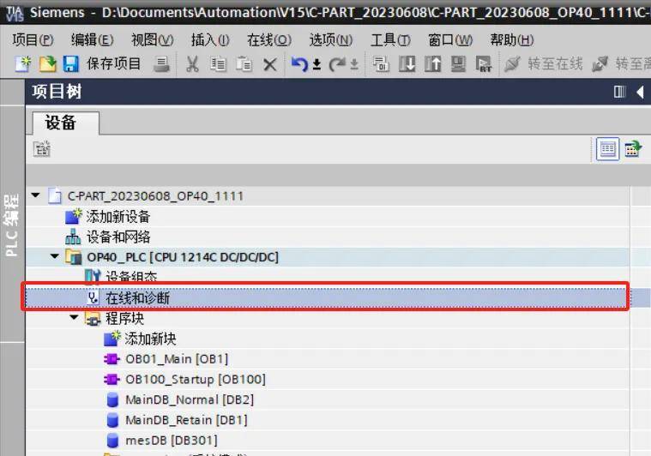Select OP40_PLC [CPU 1214C DC/DC/DC]

[x=183, y=257]
